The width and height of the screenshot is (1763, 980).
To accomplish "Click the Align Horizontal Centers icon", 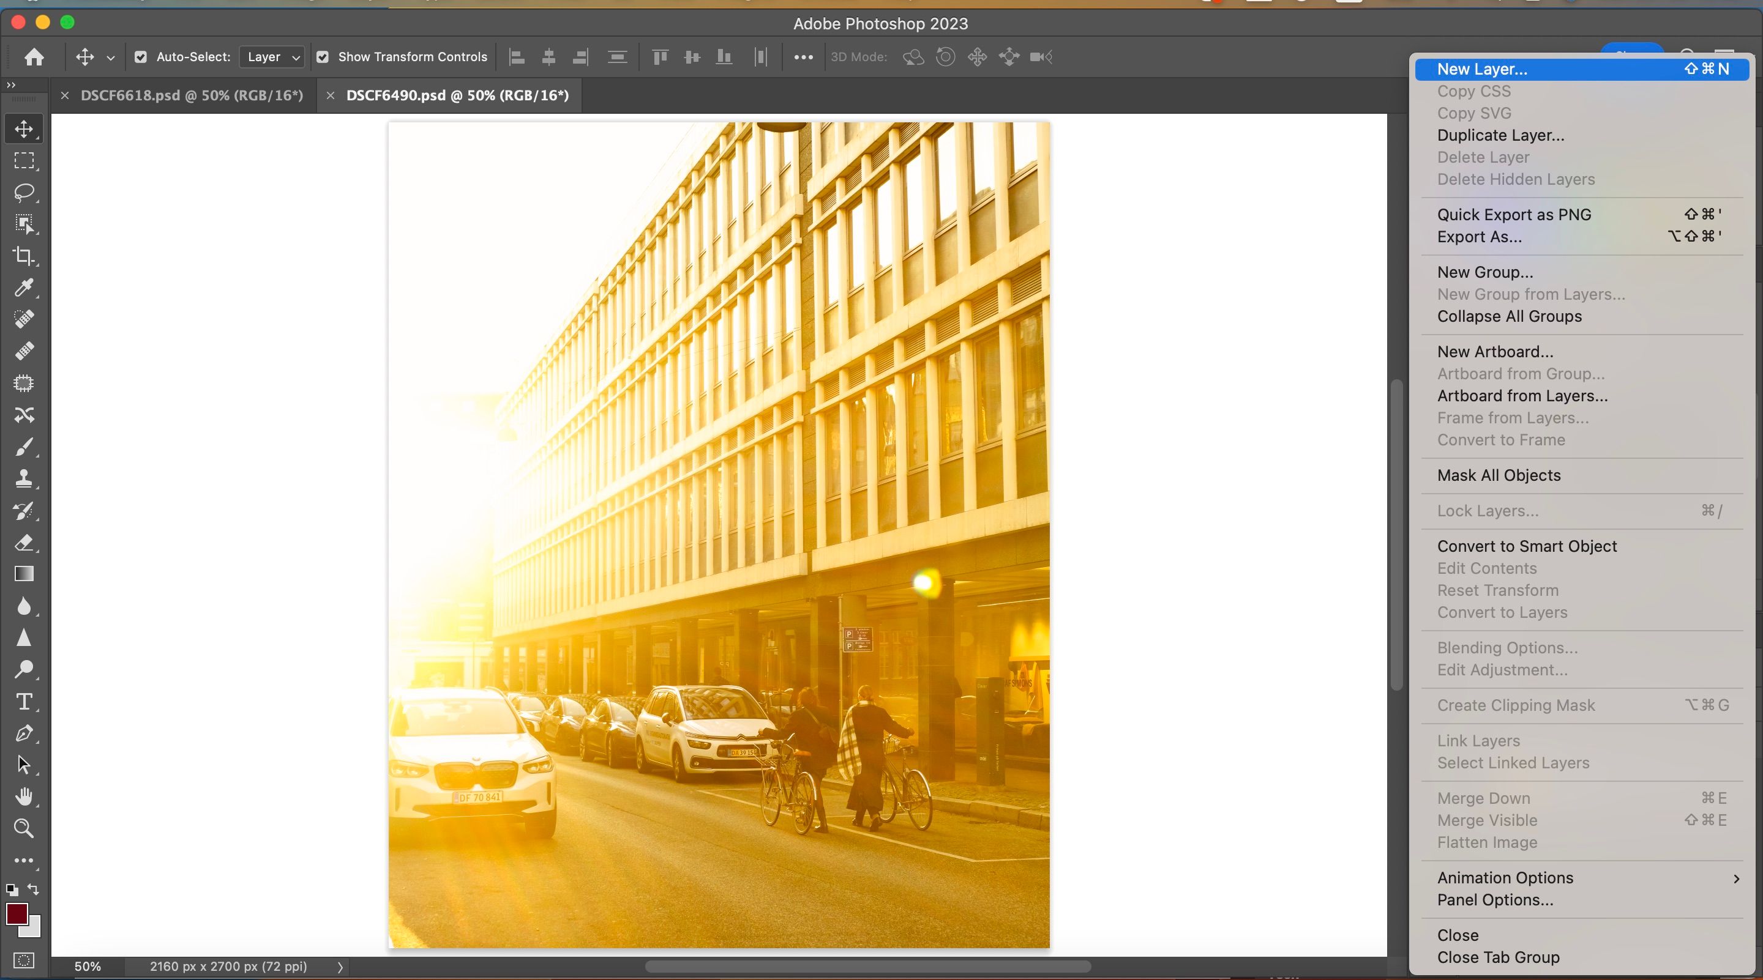I will pos(549,57).
